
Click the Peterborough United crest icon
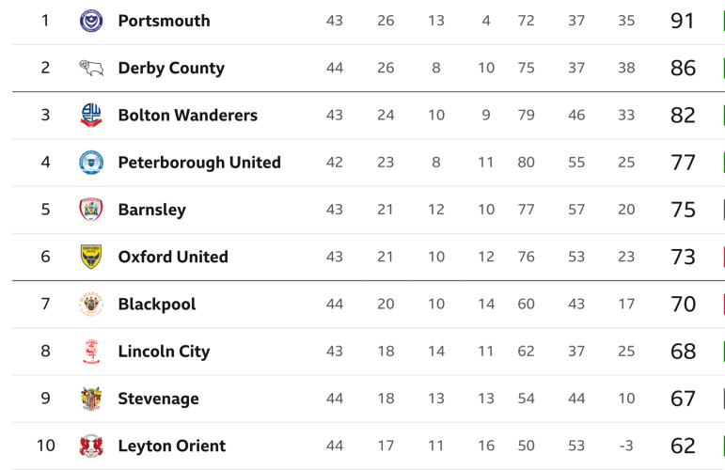pyautogui.click(x=91, y=163)
